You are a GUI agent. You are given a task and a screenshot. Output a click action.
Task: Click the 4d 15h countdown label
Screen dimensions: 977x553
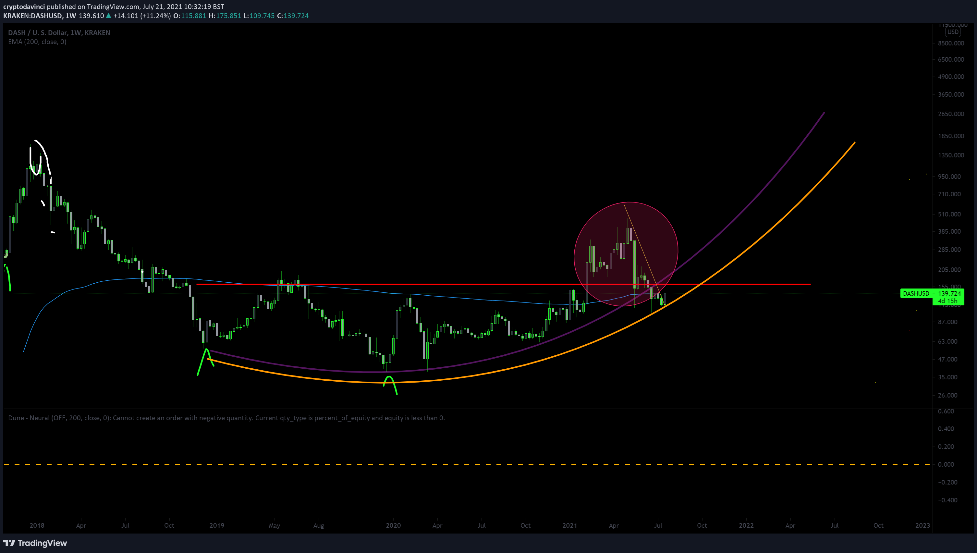[x=948, y=301]
